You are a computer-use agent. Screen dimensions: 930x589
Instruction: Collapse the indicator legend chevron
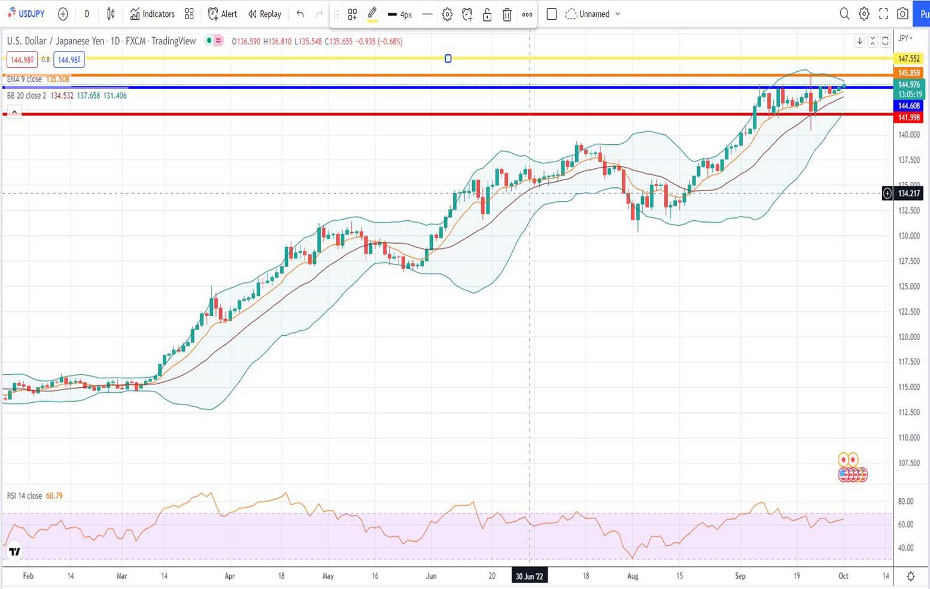pos(14,112)
